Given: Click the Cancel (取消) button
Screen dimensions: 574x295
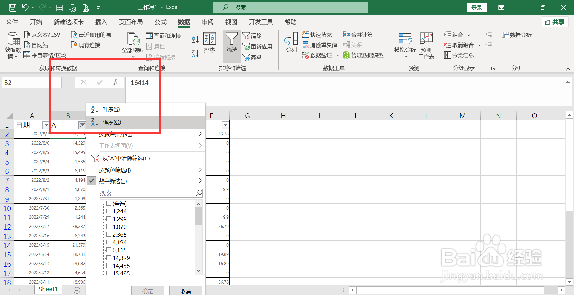Looking at the screenshot, I should point(186,291).
